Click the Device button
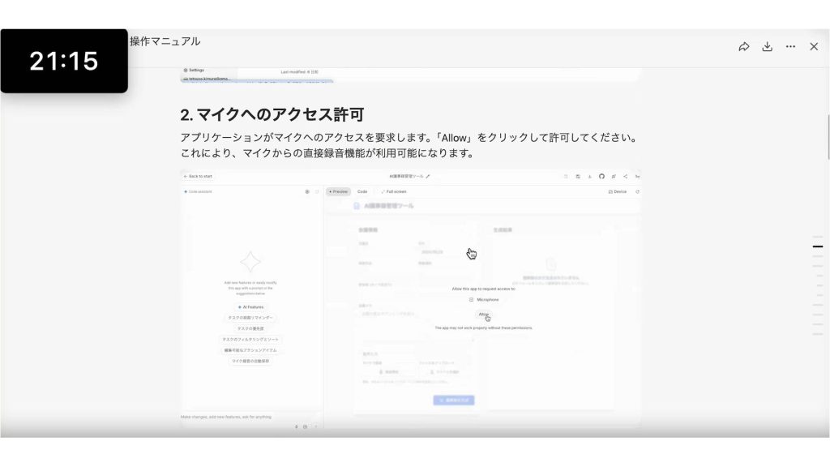Image resolution: width=830 pixels, height=467 pixels. pyautogui.click(x=618, y=191)
